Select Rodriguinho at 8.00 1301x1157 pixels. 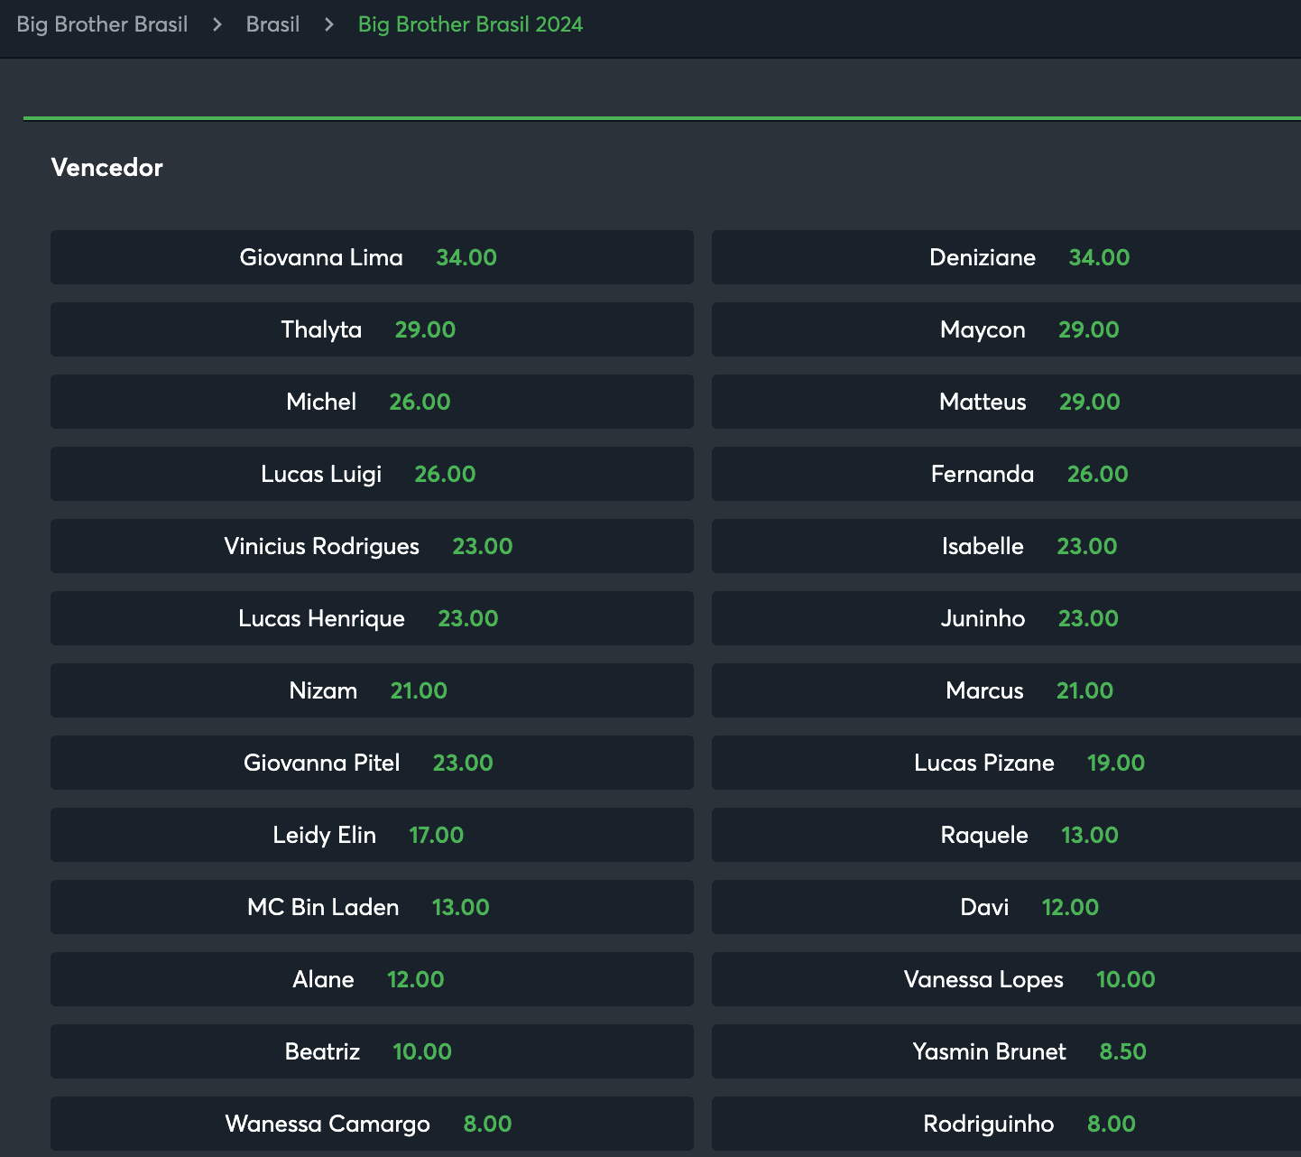click(x=1006, y=1124)
